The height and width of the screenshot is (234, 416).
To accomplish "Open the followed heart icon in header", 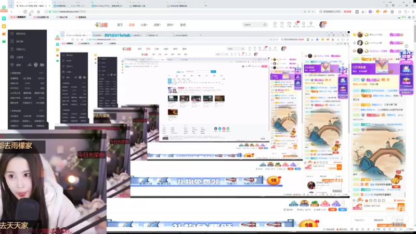I will [x=282, y=24].
